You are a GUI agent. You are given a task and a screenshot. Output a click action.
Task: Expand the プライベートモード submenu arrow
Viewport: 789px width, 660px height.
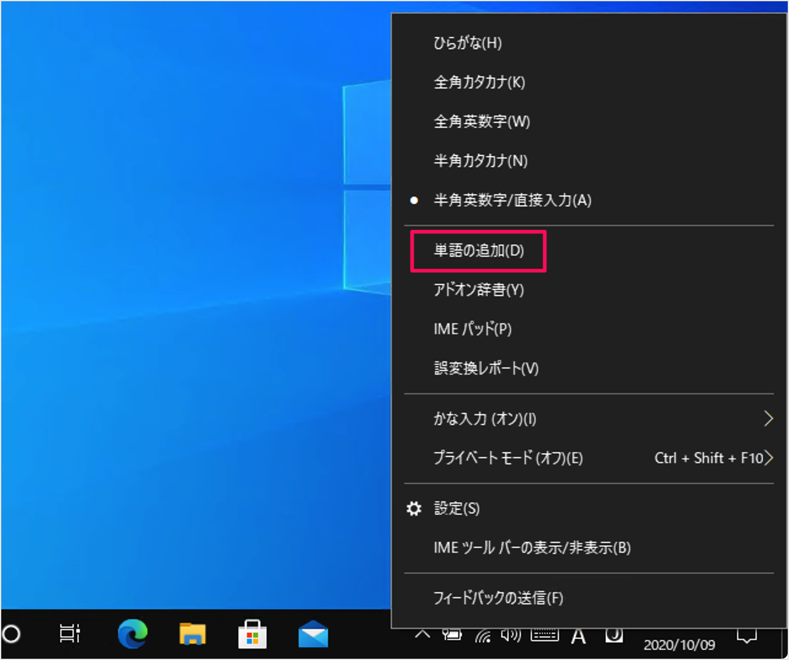(x=768, y=458)
